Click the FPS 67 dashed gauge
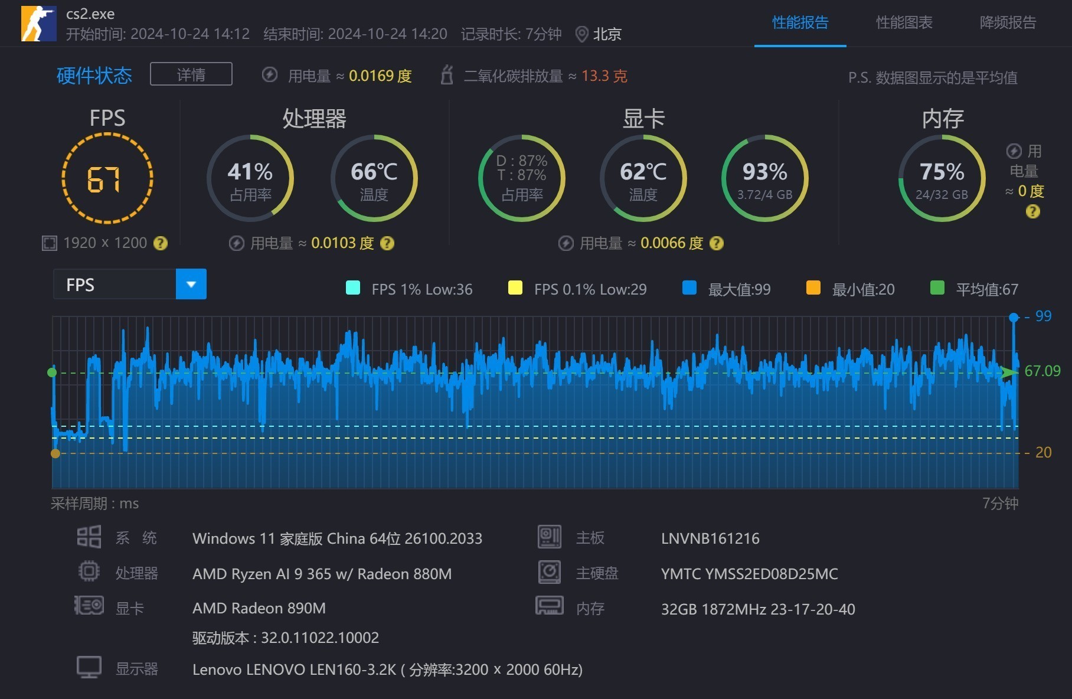The width and height of the screenshot is (1072, 699). coord(107,178)
